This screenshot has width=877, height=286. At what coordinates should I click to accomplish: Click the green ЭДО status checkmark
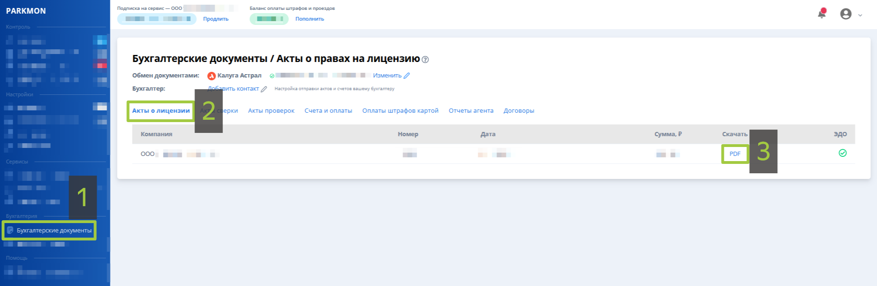tap(842, 153)
